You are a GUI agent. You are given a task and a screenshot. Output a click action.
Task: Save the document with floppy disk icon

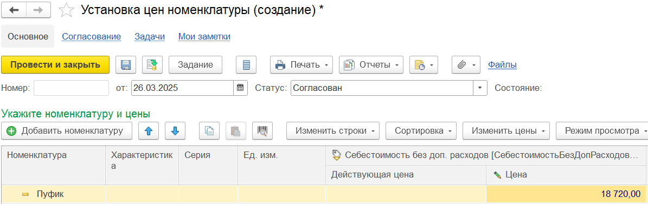click(x=126, y=65)
